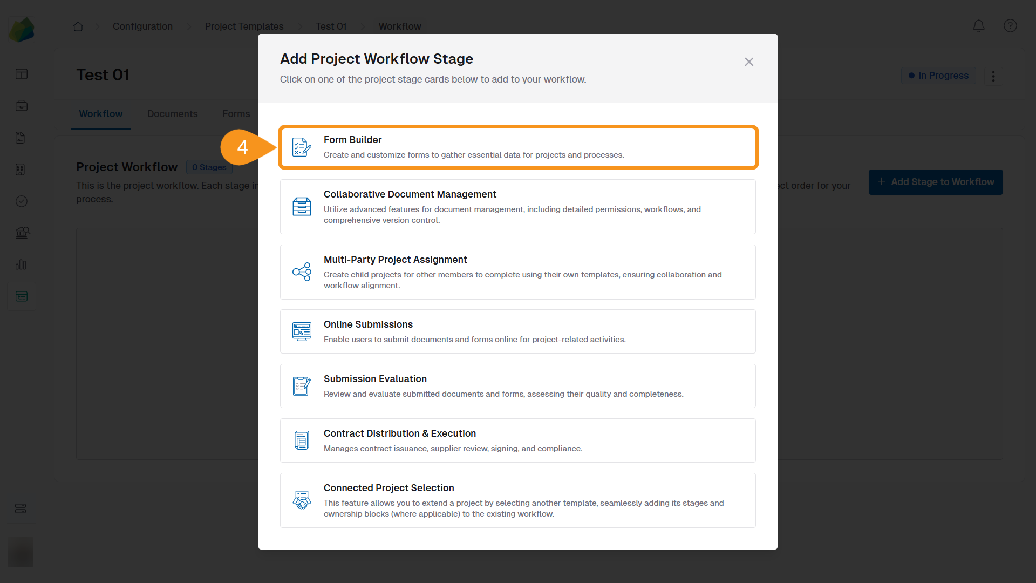Click the Connected Project Selection handshake icon
Image resolution: width=1036 pixels, height=583 pixels.
click(x=302, y=500)
